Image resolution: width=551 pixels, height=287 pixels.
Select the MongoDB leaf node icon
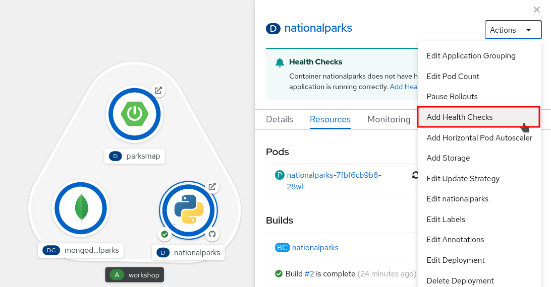point(80,208)
